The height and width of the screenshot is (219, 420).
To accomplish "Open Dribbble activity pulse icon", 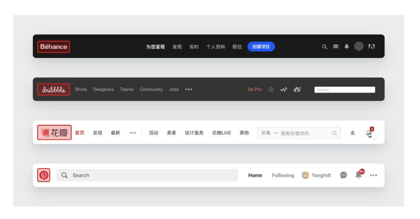I will 283,90.
